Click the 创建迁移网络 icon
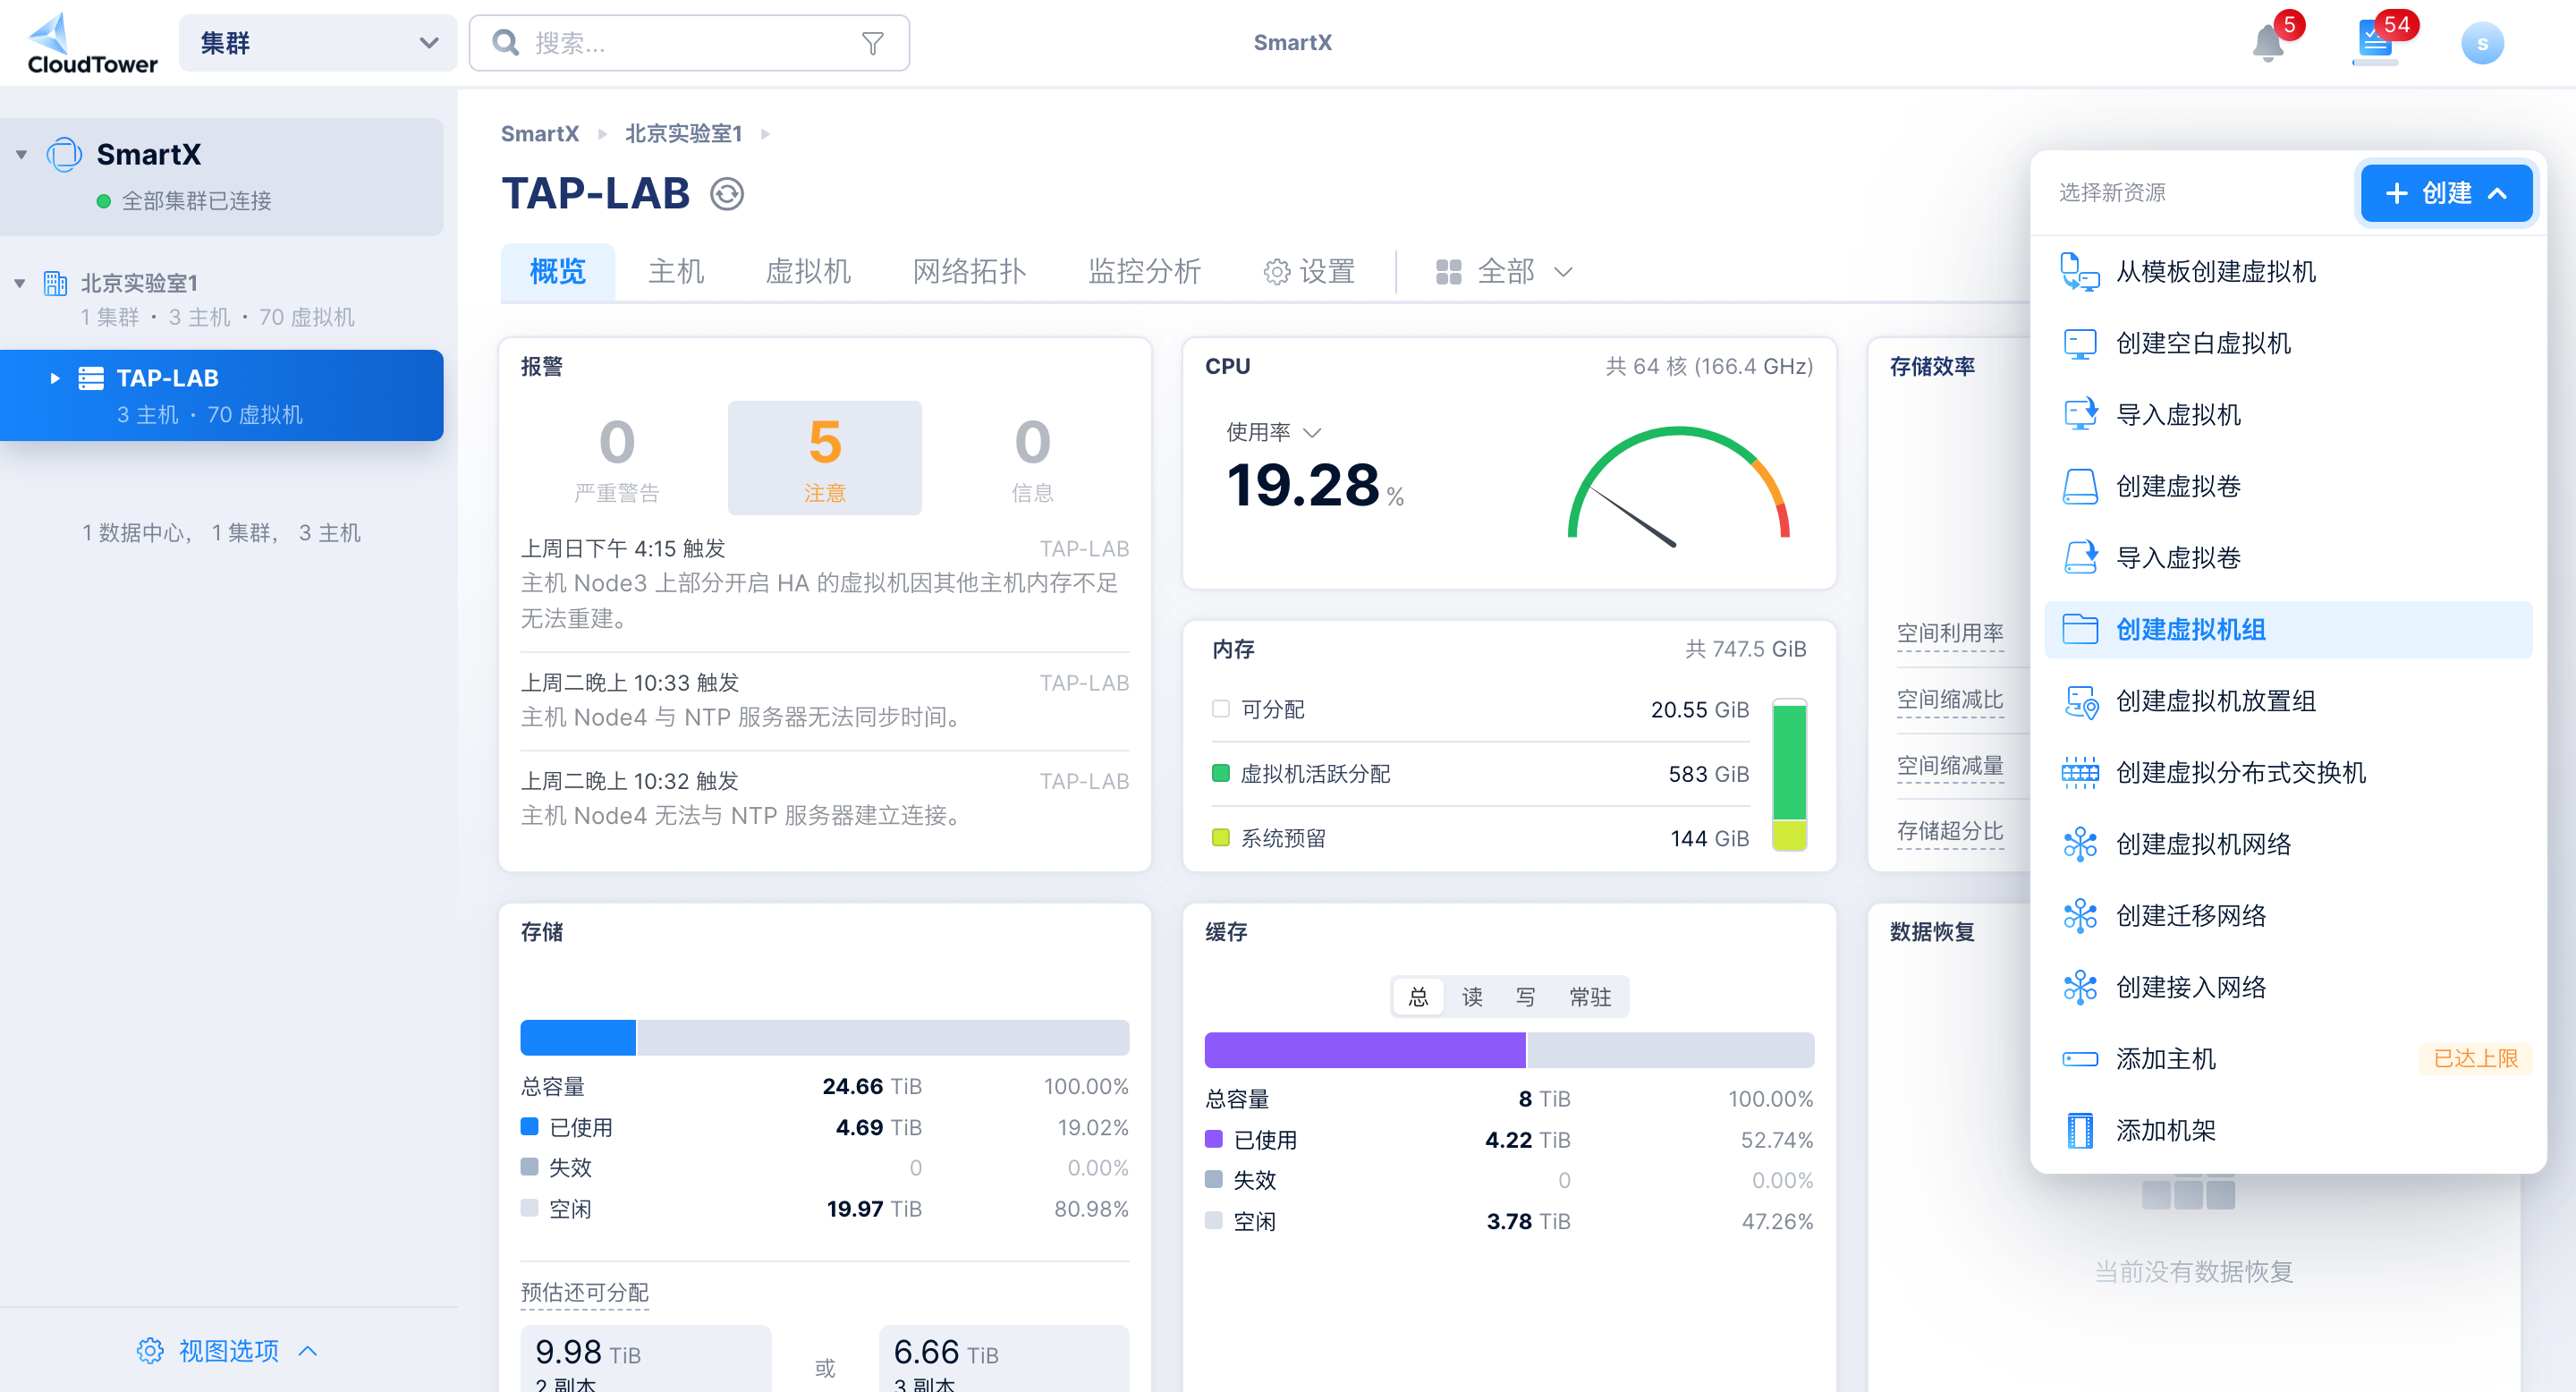This screenshot has height=1392, width=2576. [2080, 915]
